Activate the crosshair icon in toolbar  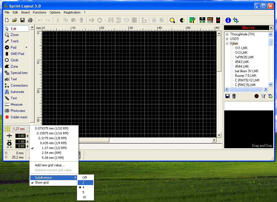pyautogui.click(x=236, y=20)
